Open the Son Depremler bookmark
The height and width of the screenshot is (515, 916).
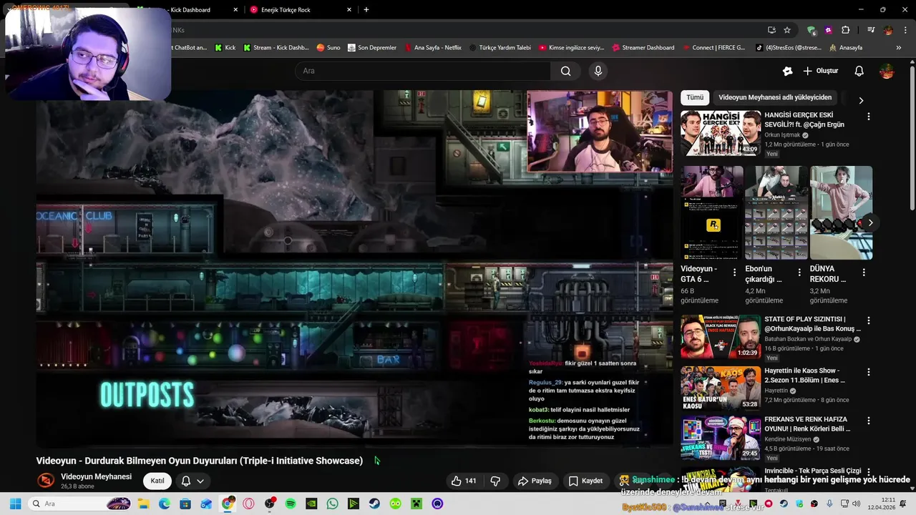pyautogui.click(x=372, y=48)
